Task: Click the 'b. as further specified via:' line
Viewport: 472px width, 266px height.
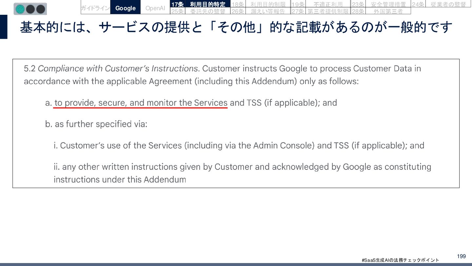Action: tap(96, 124)
